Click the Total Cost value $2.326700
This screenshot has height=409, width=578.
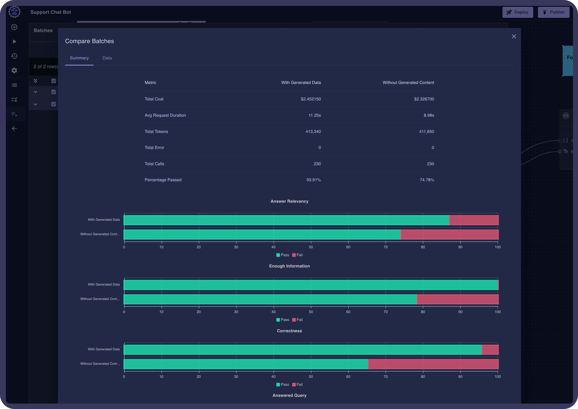pos(424,99)
